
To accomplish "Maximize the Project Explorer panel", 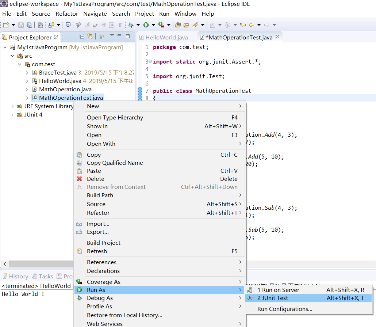I will pyautogui.click(x=128, y=36).
